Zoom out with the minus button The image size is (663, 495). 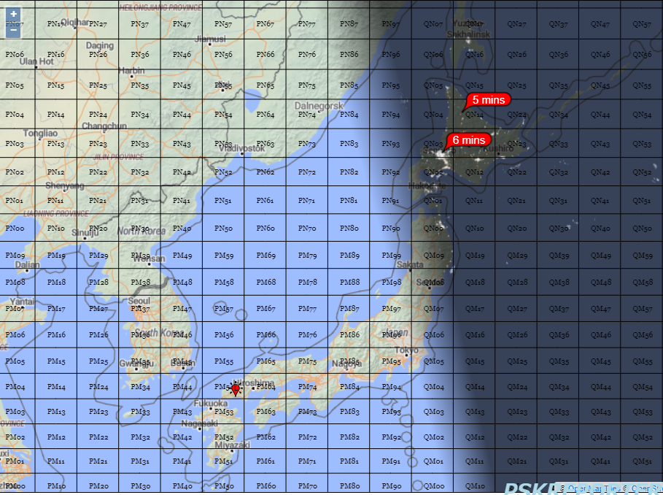coord(13,31)
